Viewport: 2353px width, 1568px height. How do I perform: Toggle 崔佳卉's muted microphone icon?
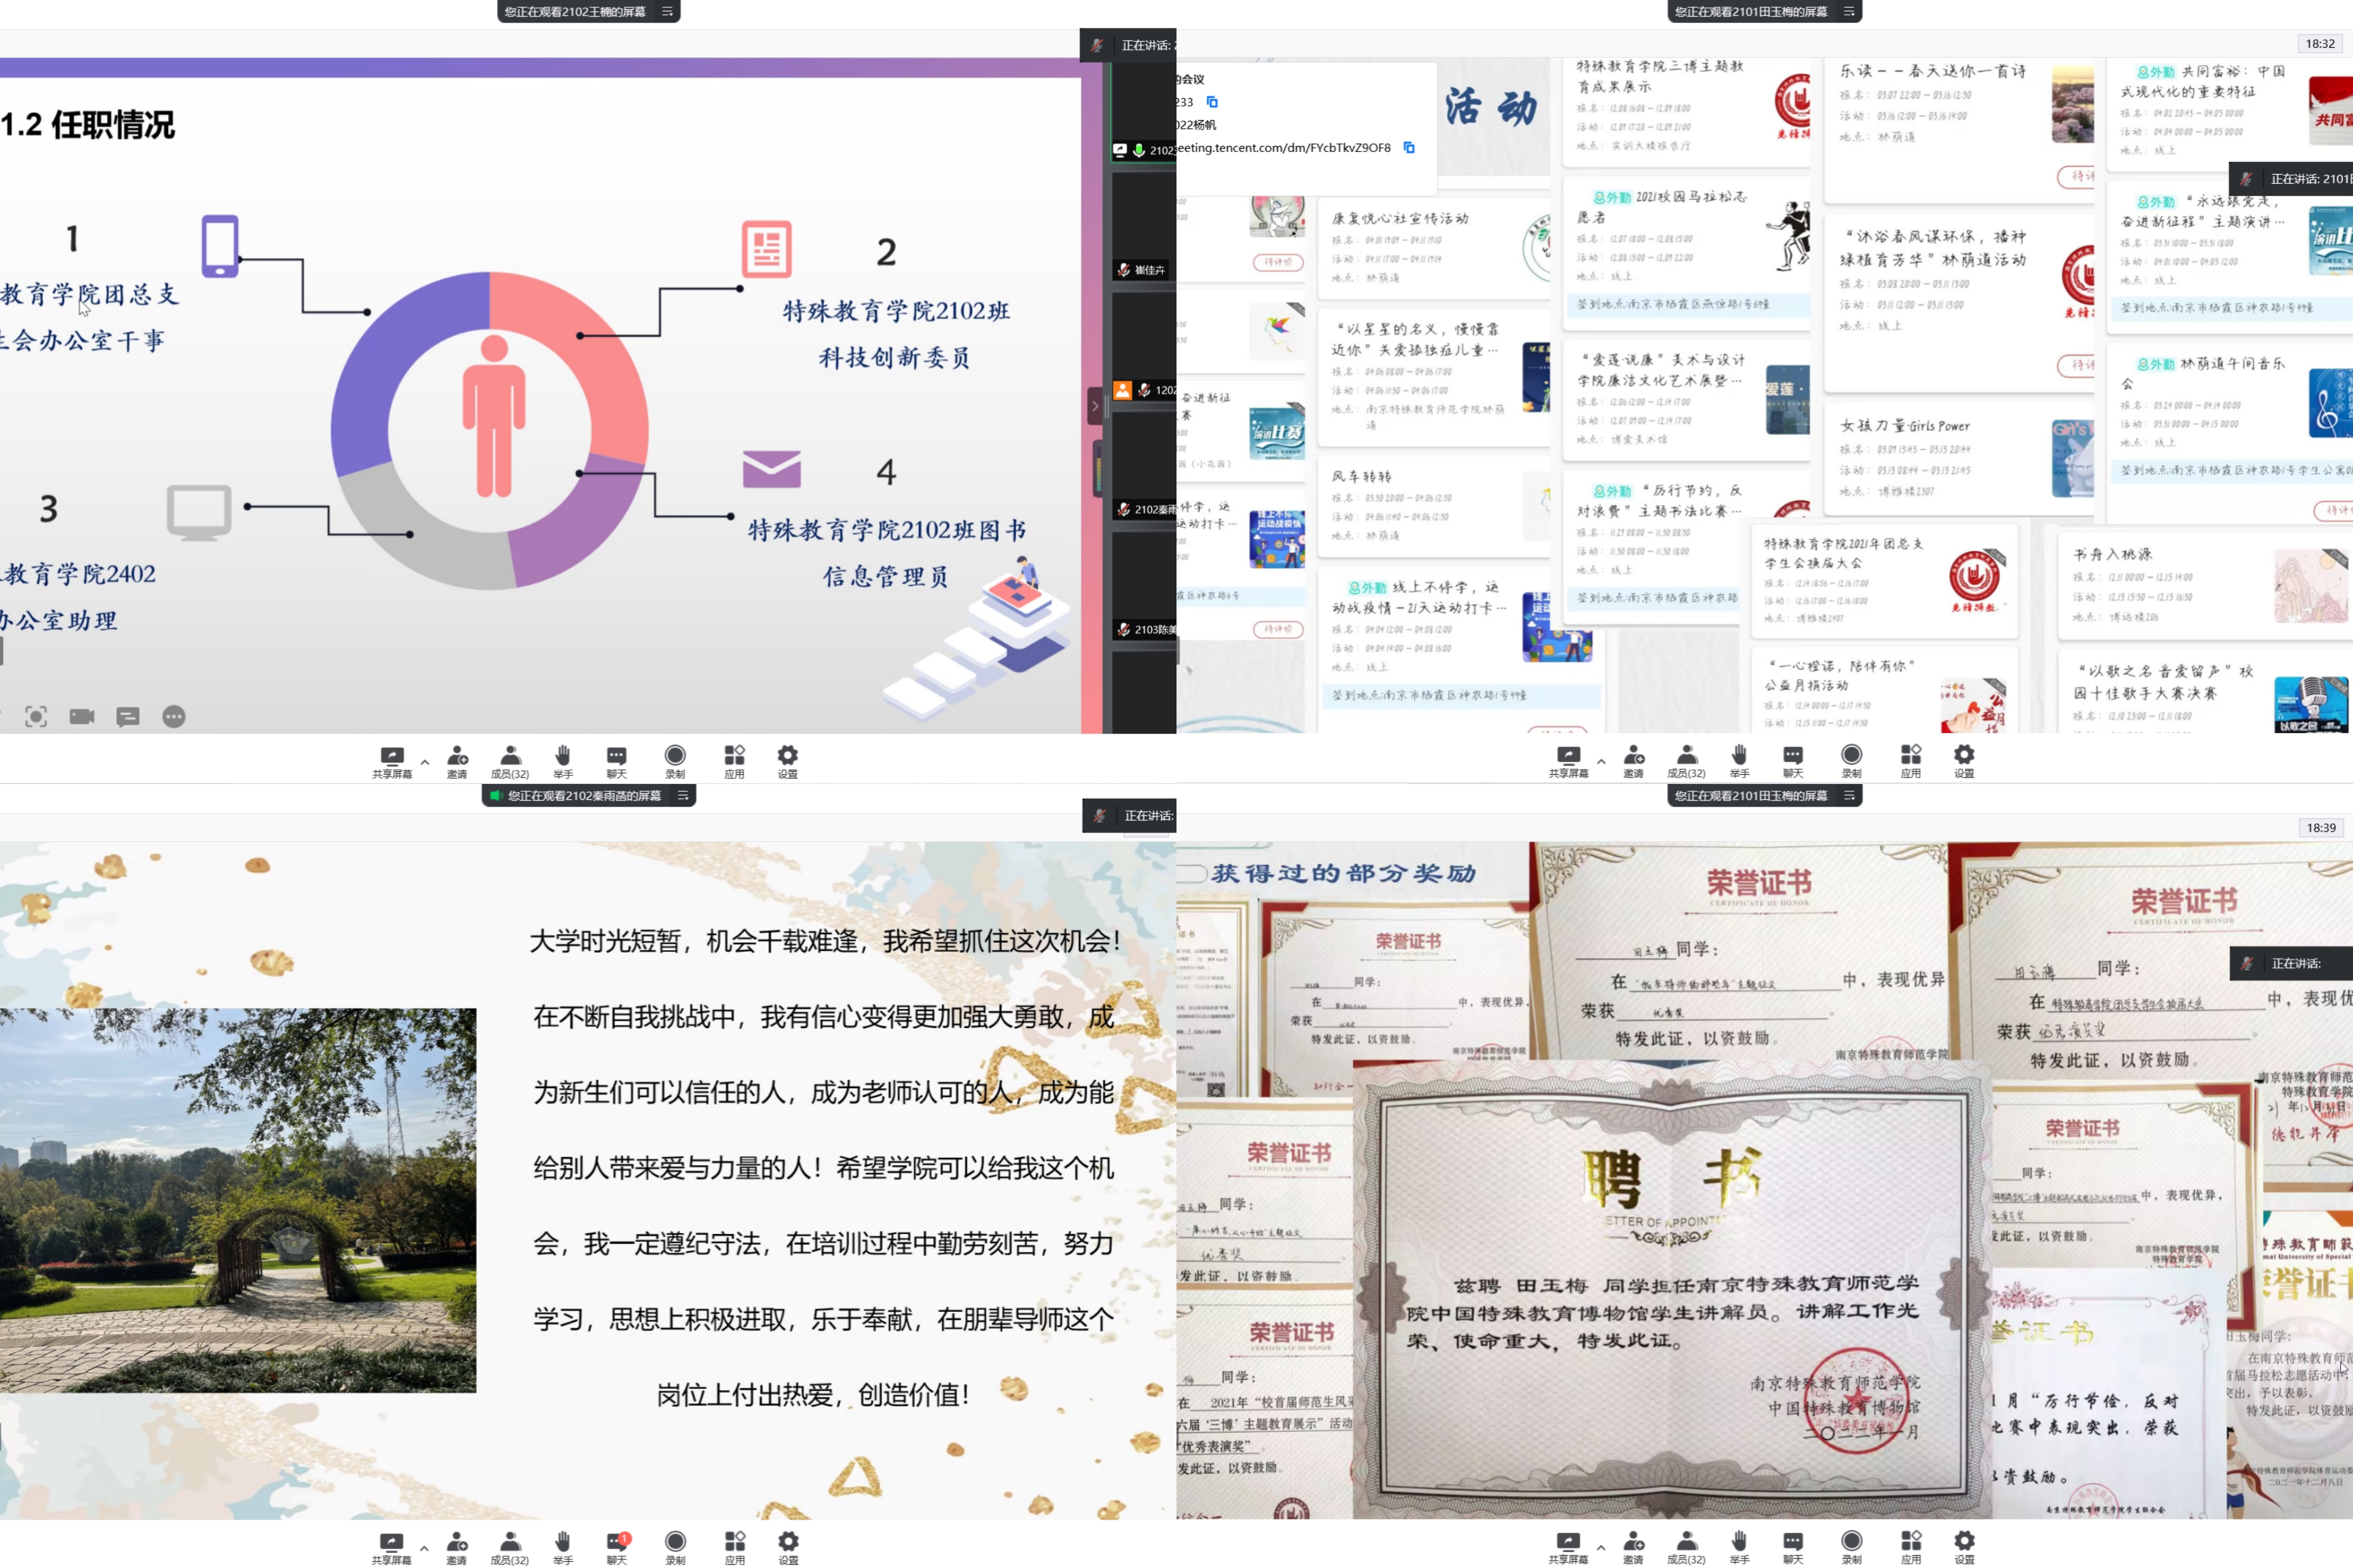pyautogui.click(x=1123, y=270)
